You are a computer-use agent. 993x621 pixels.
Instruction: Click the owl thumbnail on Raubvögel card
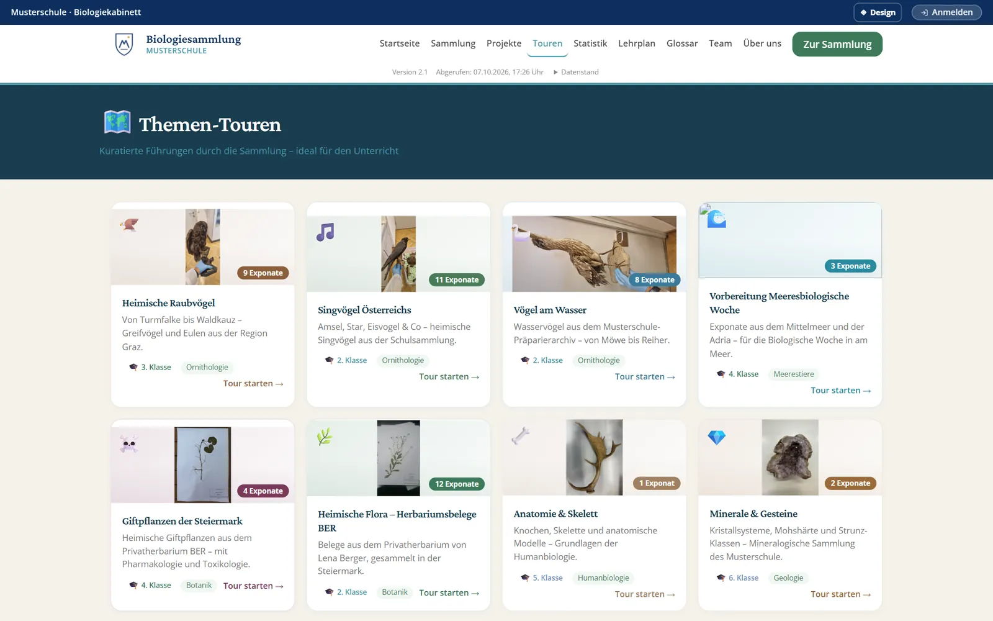coord(202,247)
